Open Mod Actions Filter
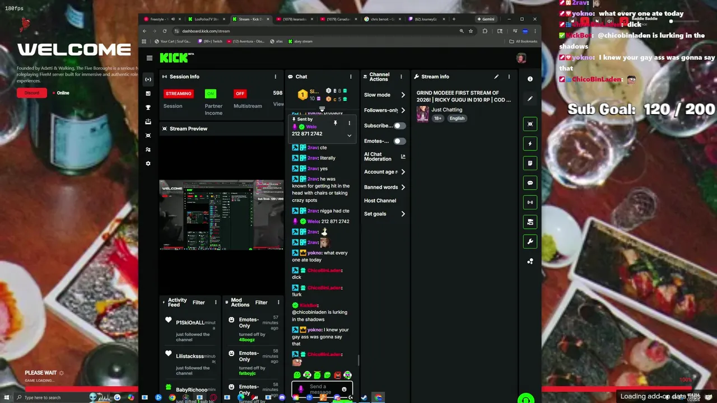 coord(262,302)
